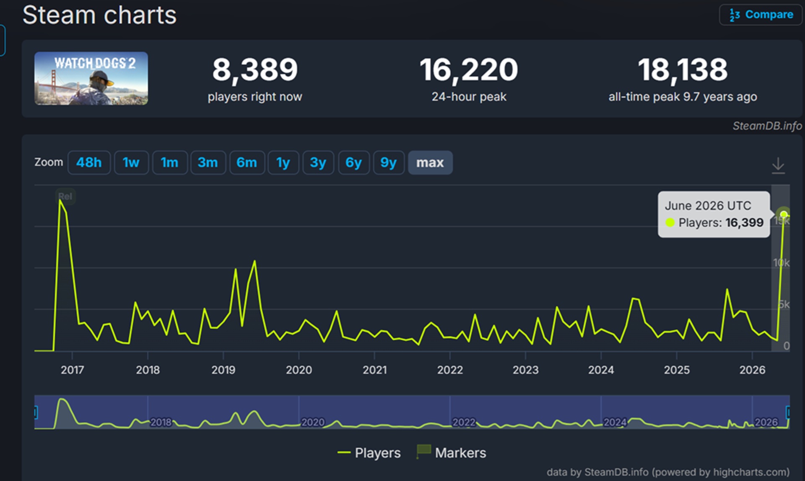Click the Rel release marker flag
Image resolution: width=805 pixels, height=481 pixels.
tap(65, 196)
